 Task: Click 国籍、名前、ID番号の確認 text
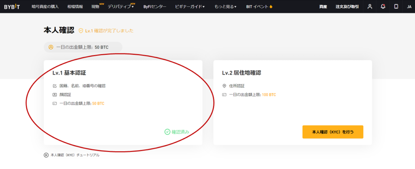pyautogui.click(x=83, y=86)
